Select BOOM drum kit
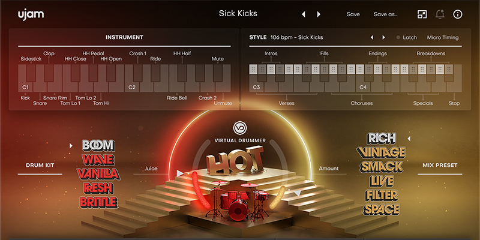 [x=98, y=145]
